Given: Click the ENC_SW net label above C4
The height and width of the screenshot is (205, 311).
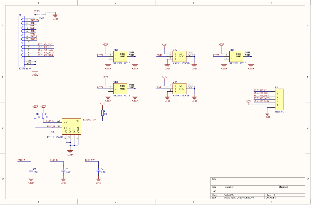Looking at the screenshot, I should point(90,160).
